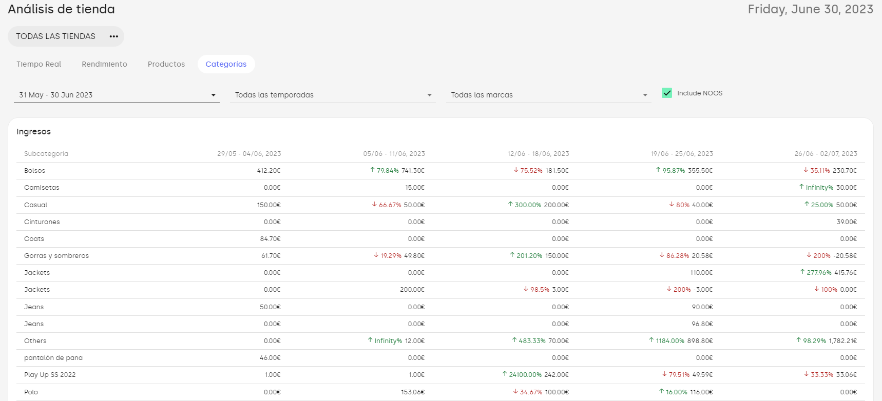Click the Coats 84.70€ value

click(270, 239)
